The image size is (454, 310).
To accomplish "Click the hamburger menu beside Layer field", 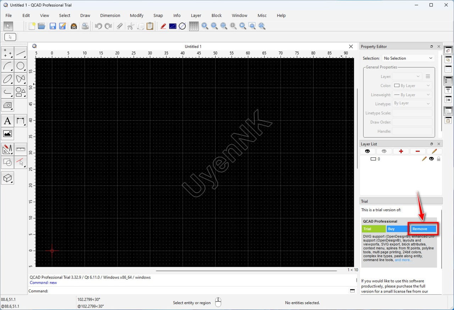I will pos(428,77).
